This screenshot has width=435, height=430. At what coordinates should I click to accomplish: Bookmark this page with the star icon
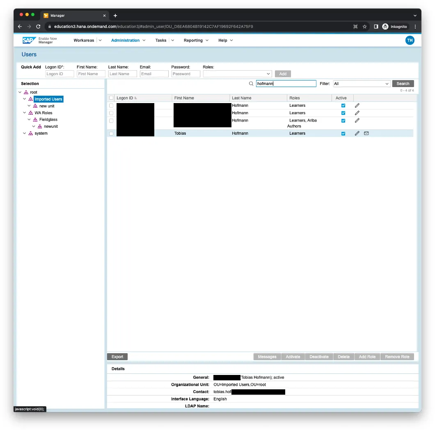(364, 27)
